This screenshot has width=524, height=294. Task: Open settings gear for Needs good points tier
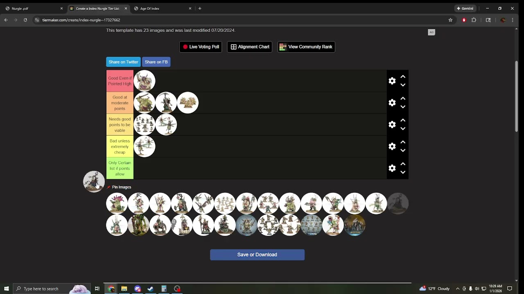tap(392, 125)
